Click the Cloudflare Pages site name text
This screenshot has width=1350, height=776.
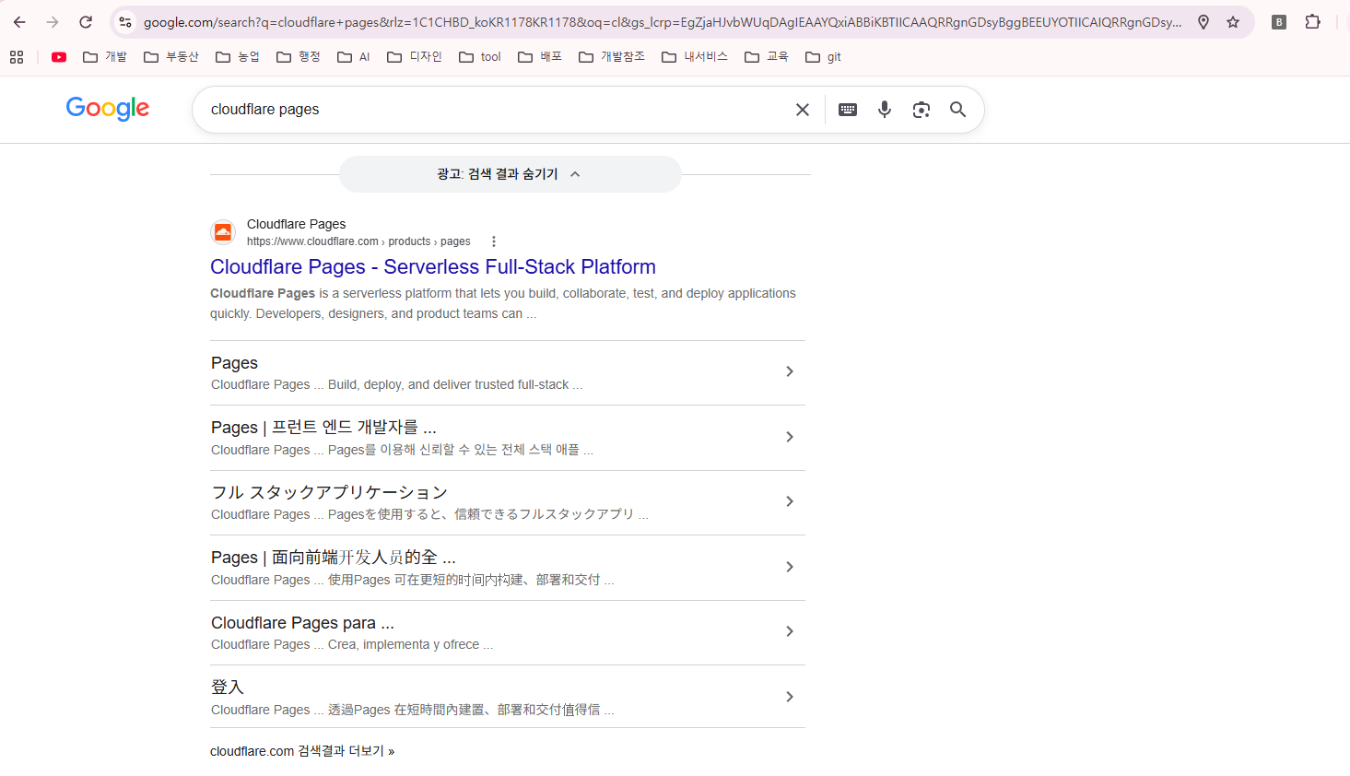pyautogui.click(x=297, y=224)
